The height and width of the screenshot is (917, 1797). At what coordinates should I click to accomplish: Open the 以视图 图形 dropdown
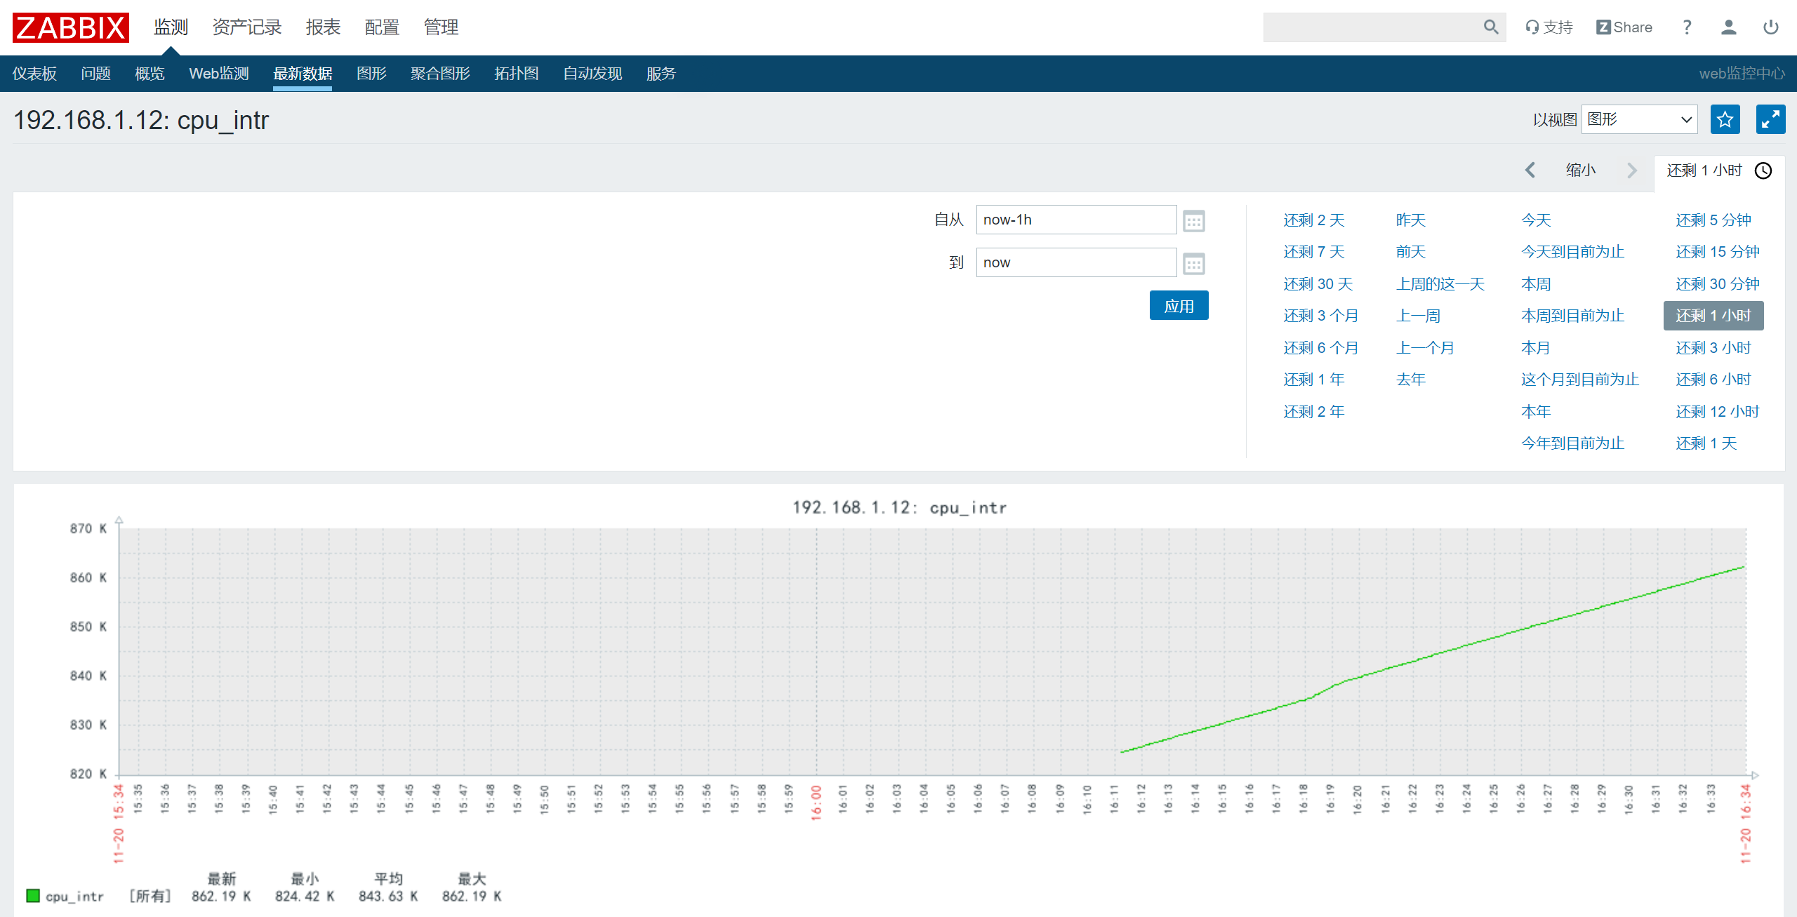(x=1640, y=119)
